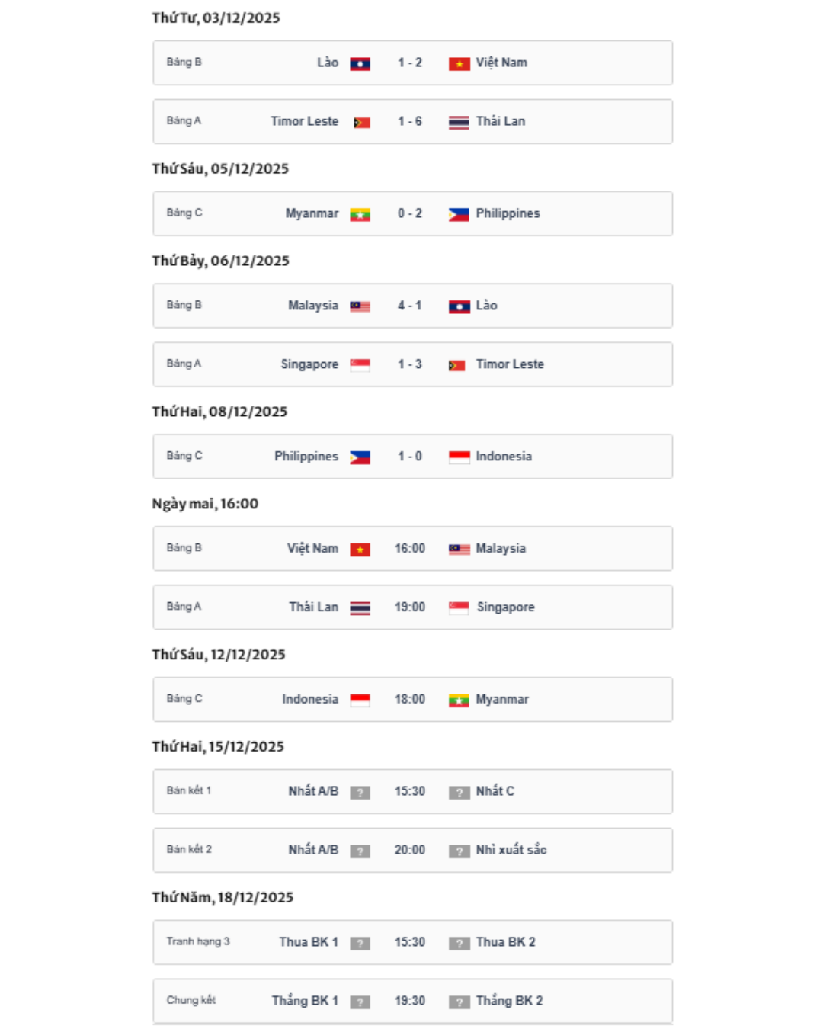Viewport: 823px width, 1029px height.
Task: Click the Timor Leste flag beside the 1 - 3 score
Action: [x=457, y=365]
